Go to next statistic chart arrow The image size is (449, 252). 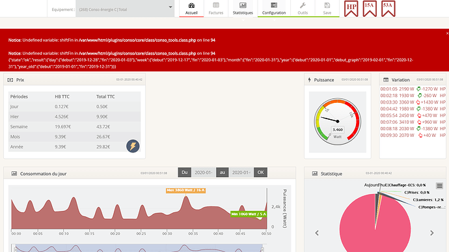tap(432, 233)
